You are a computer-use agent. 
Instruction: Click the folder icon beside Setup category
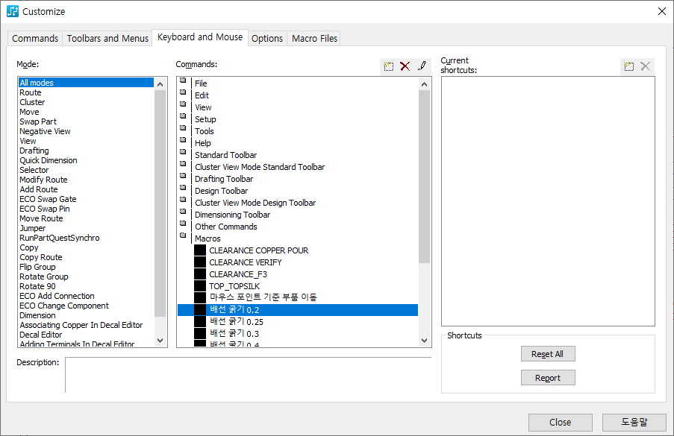[x=184, y=119]
